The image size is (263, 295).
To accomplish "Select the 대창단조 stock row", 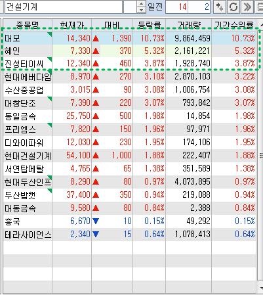I will pyautogui.click(x=130, y=103).
